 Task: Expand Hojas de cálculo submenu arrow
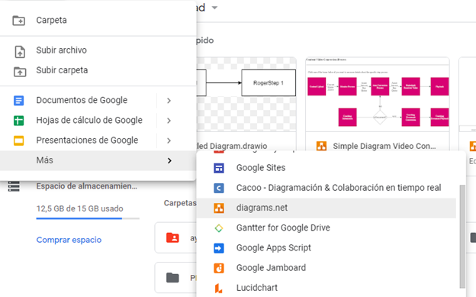(169, 121)
